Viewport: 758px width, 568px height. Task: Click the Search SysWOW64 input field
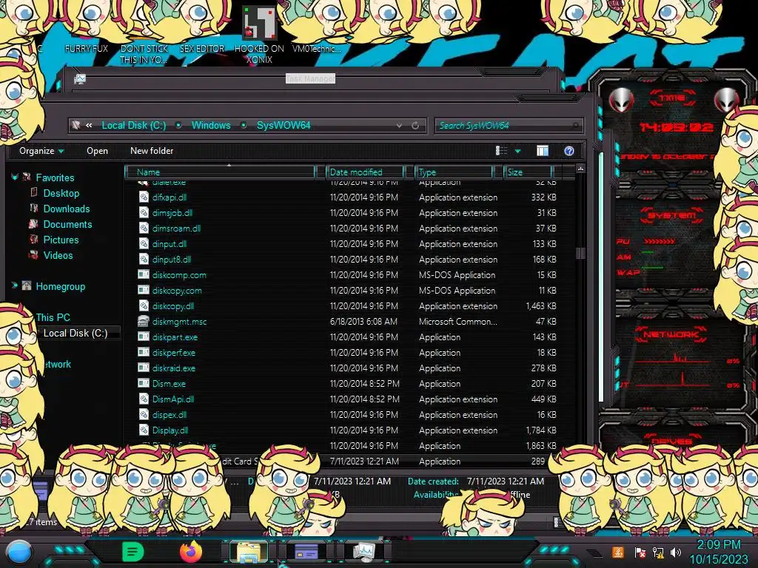509,126
